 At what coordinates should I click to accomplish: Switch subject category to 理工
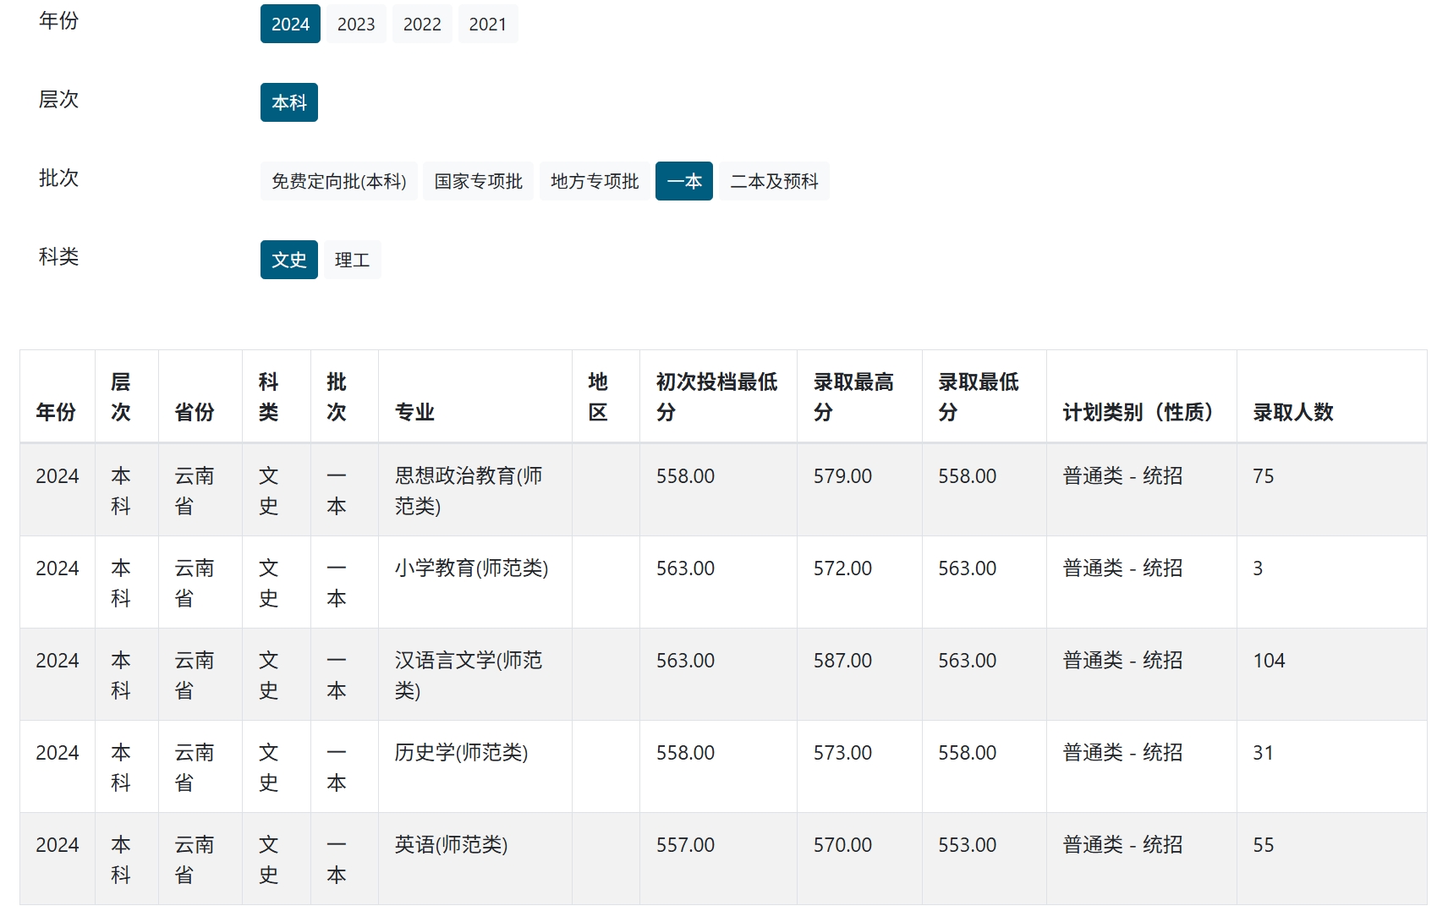(x=352, y=260)
